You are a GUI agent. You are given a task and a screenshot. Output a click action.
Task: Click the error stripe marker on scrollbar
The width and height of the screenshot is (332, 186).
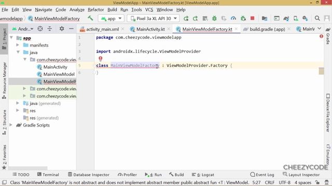(321, 71)
